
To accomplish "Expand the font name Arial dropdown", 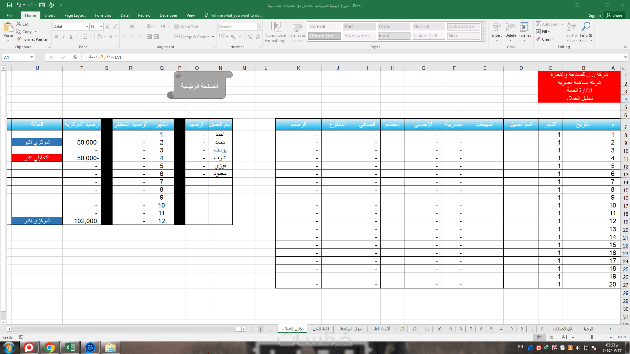I will coord(87,27).
